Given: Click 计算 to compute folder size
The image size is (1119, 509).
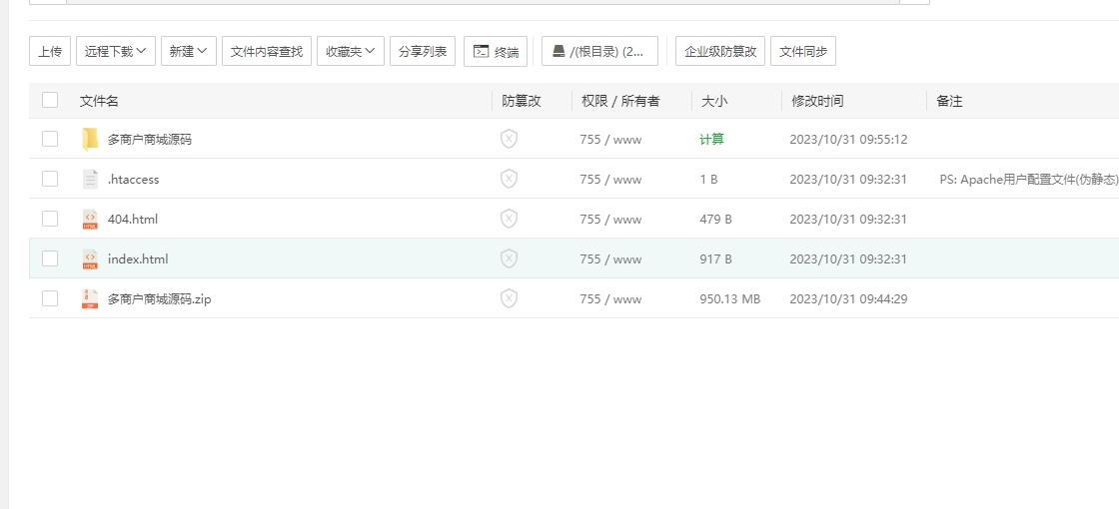Looking at the screenshot, I should click(711, 139).
